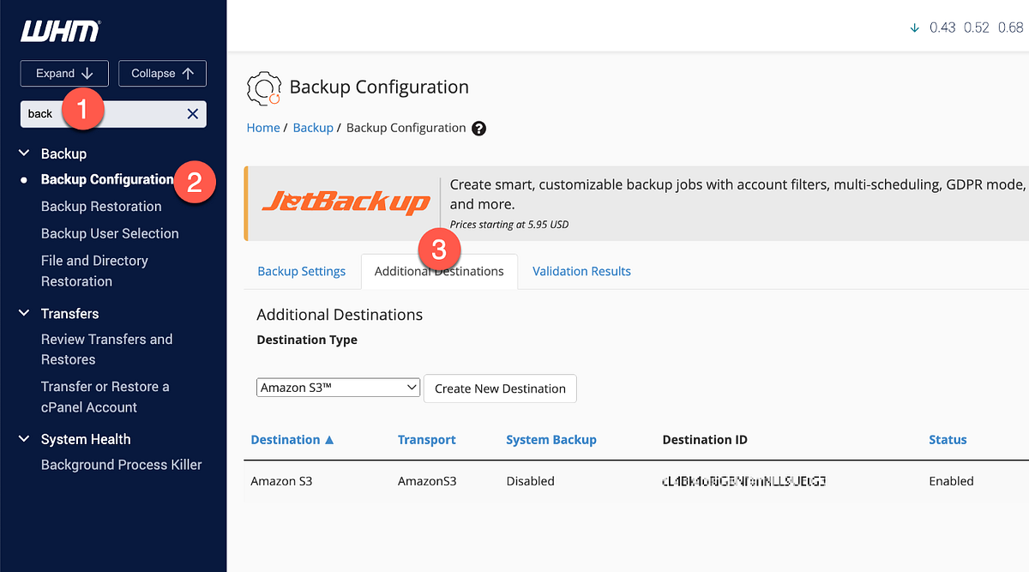Clear the search box with the X icon
The width and height of the screenshot is (1029, 572).
[193, 113]
